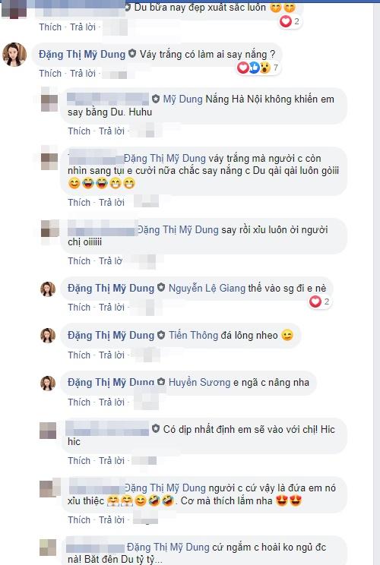Click 'Mỹ Dung' mention in 'Nắng Hà Nội' reply
Image resolution: width=380 pixels, height=565 pixels.
[183, 99]
